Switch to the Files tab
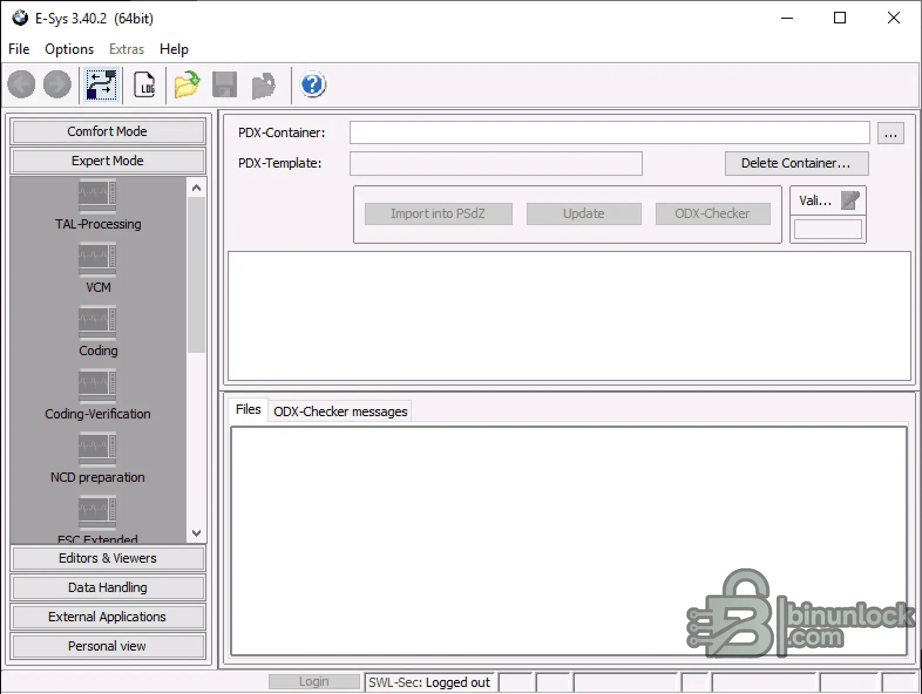Viewport: 922px width, 694px height. click(248, 409)
